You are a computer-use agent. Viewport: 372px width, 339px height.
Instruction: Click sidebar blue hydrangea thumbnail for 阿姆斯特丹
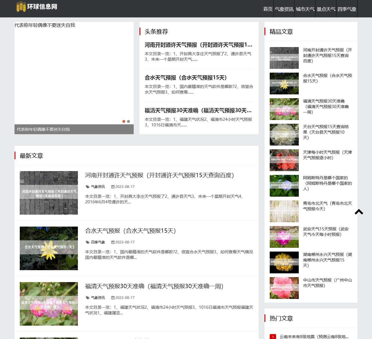click(284, 186)
